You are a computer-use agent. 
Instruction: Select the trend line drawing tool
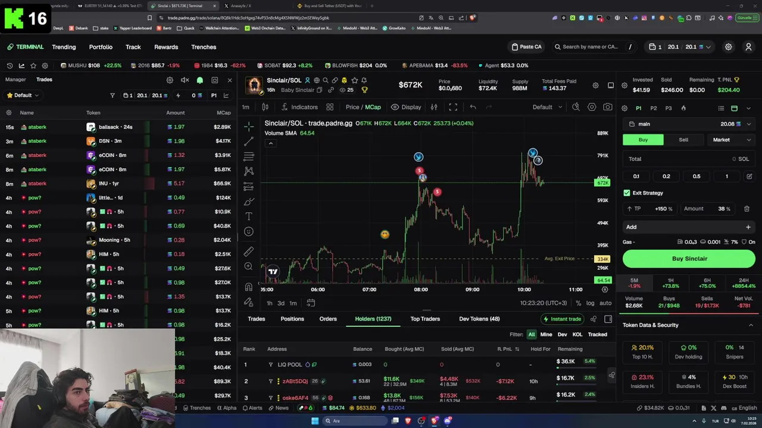pos(249,141)
